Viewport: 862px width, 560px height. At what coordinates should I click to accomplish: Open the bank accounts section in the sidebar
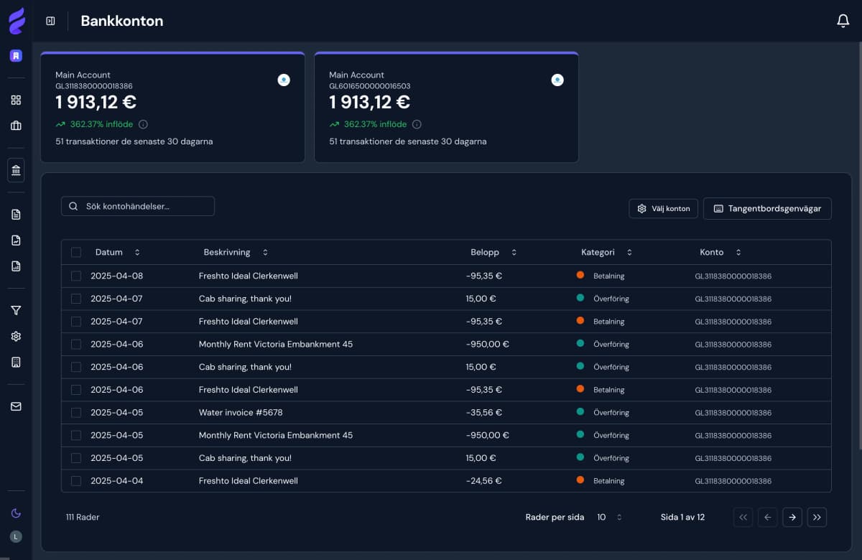(x=16, y=170)
